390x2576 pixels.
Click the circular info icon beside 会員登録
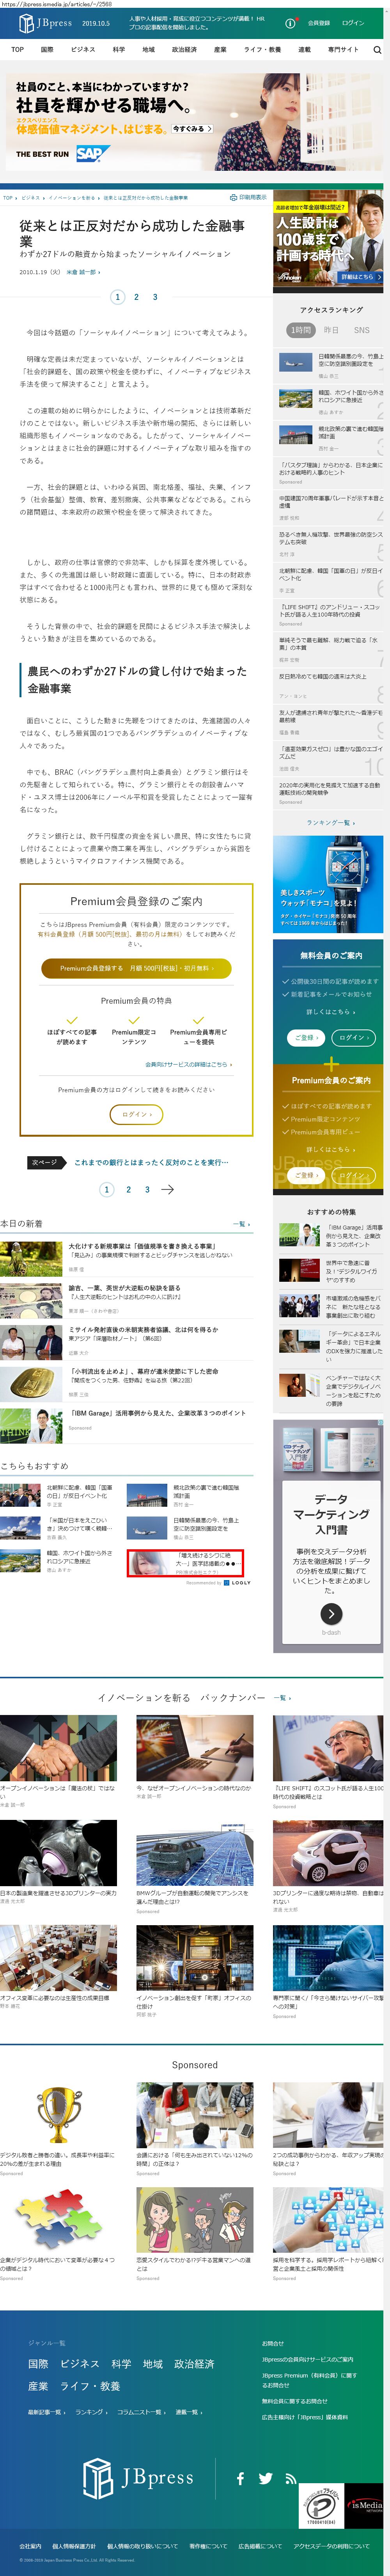click(x=291, y=23)
